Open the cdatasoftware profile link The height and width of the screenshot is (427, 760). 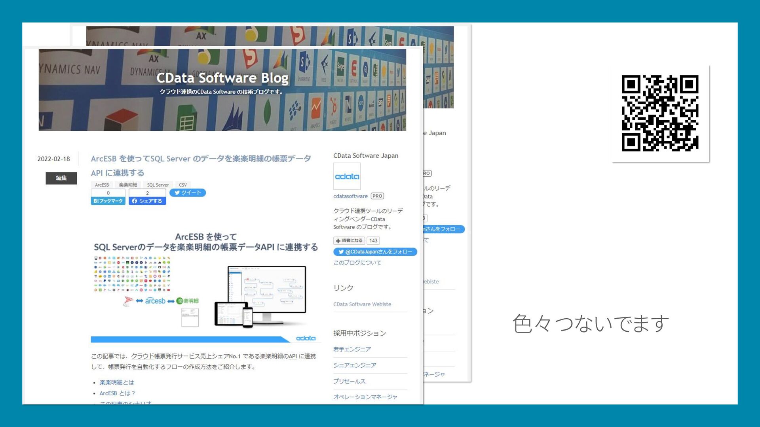click(350, 196)
